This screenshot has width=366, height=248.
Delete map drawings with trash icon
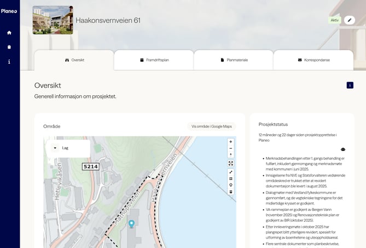tap(230, 191)
